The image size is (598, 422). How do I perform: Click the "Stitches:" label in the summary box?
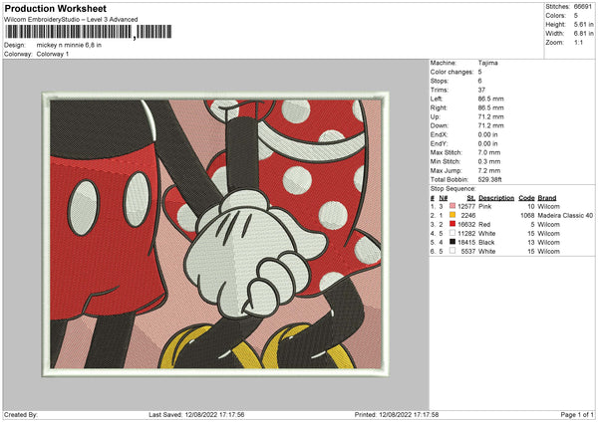[x=557, y=7]
